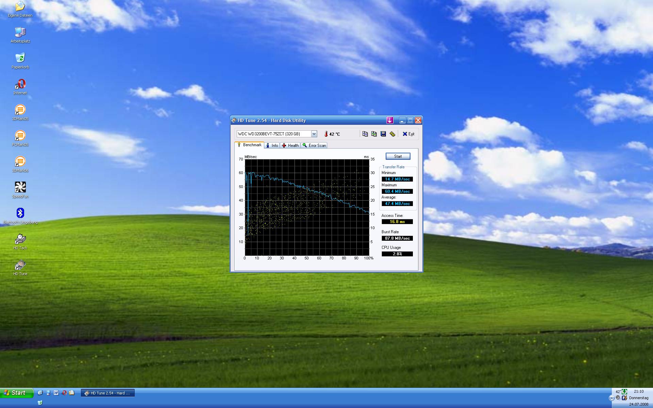
Task: Switch to the Error Scan tab
Action: pos(314,146)
